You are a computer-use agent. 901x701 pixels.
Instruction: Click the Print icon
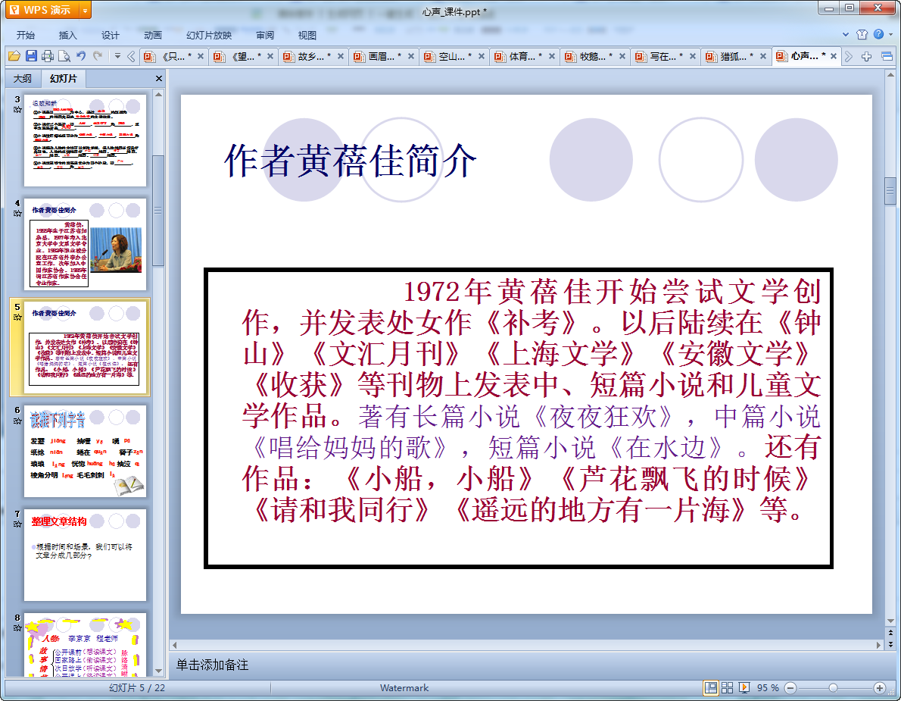48,56
